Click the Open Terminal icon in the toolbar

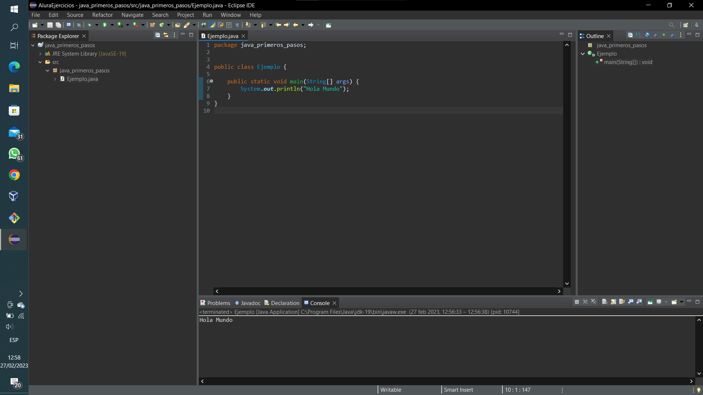point(68,25)
